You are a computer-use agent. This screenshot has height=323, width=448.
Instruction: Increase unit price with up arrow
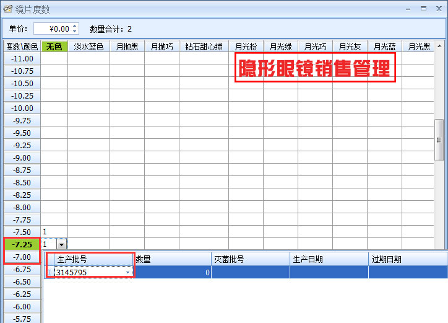75,26
